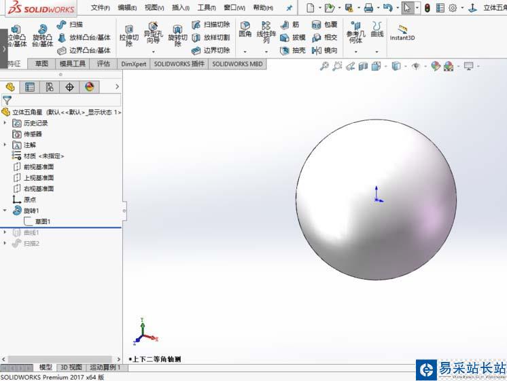
Task: Click the Undo icon
Action: tap(387, 7)
